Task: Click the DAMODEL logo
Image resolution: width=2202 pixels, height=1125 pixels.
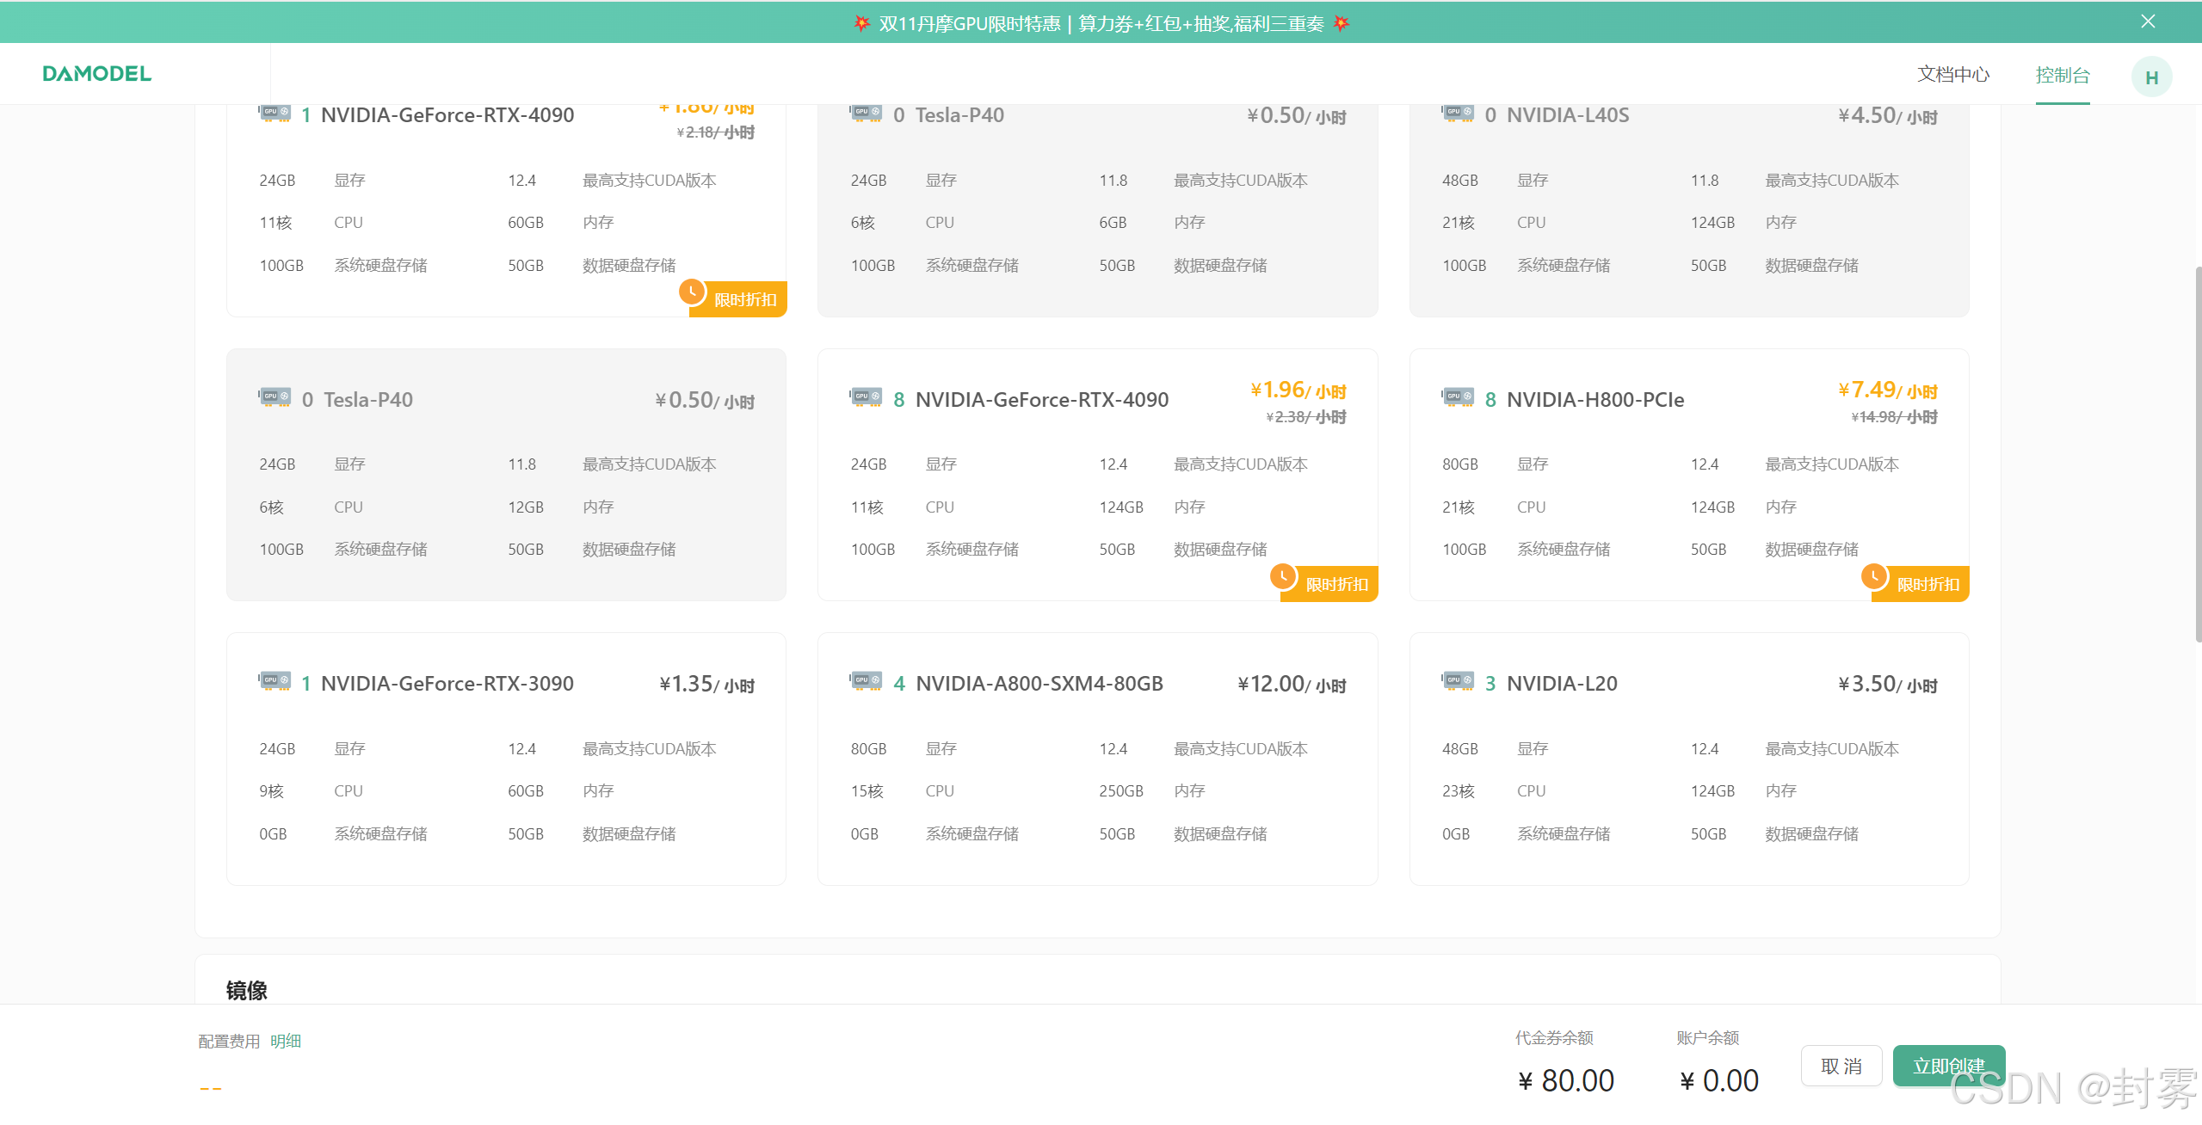Action: pos(96,74)
